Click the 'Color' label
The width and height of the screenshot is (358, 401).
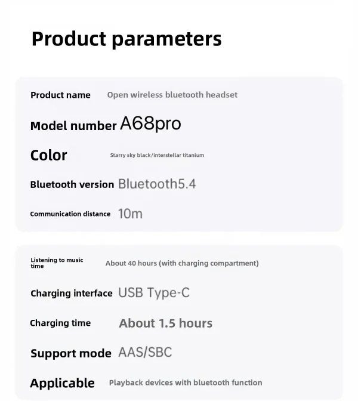click(x=48, y=155)
